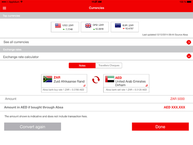
Task: Click the EU flag icon
Action: click(118, 25)
